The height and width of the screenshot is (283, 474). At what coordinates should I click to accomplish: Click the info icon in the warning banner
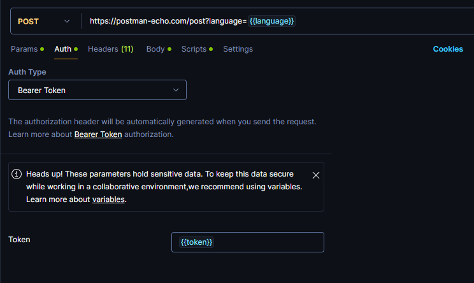coord(17,174)
